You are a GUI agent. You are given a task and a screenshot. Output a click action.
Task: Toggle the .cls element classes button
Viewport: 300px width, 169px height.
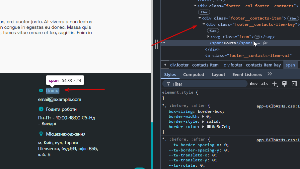point(264,84)
